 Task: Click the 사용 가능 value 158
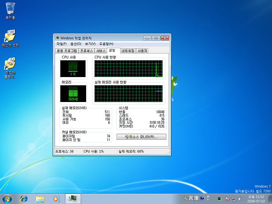[x=107, y=119]
